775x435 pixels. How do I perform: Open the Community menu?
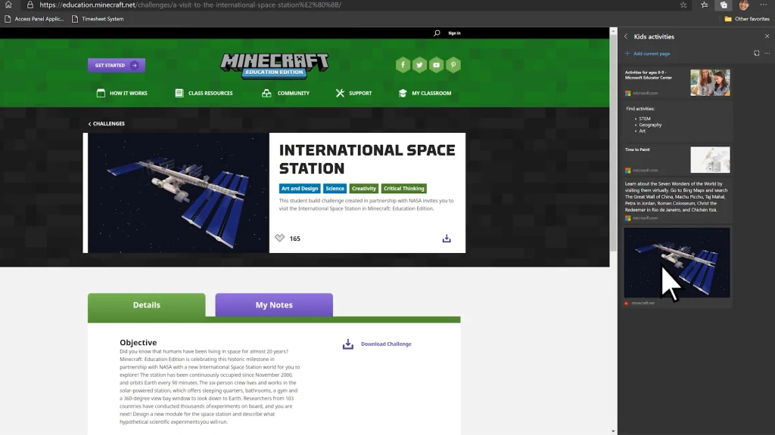pos(285,93)
